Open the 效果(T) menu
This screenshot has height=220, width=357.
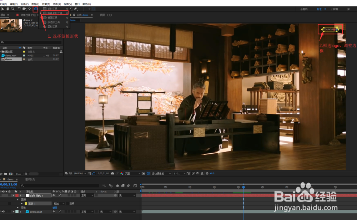[x=46, y=4]
